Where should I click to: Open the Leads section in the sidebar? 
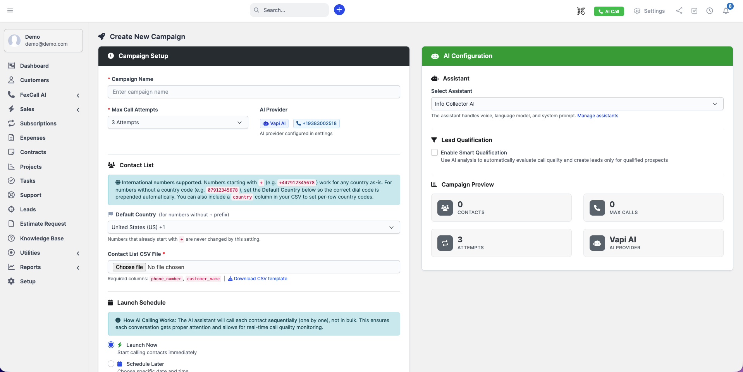[27, 209]
